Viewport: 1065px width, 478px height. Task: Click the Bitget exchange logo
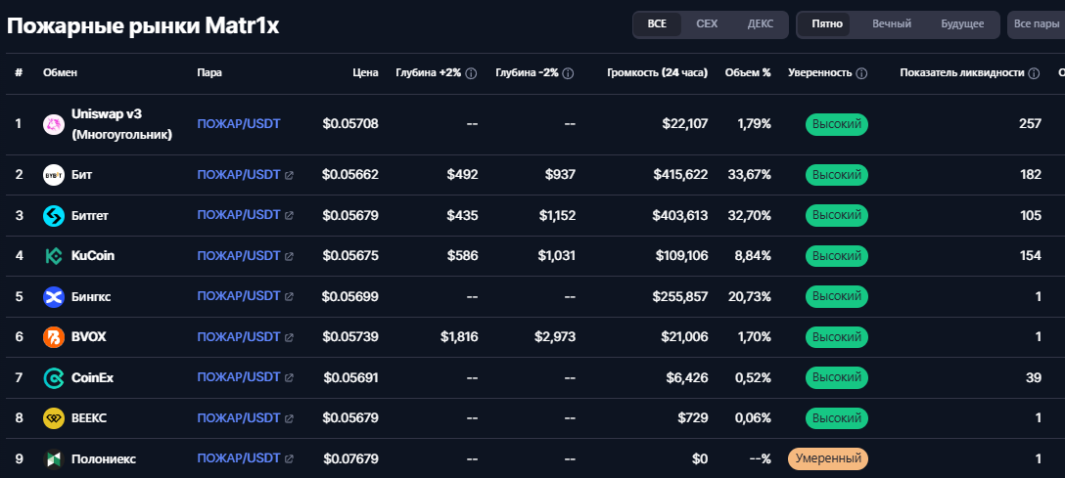click(54, 216)
